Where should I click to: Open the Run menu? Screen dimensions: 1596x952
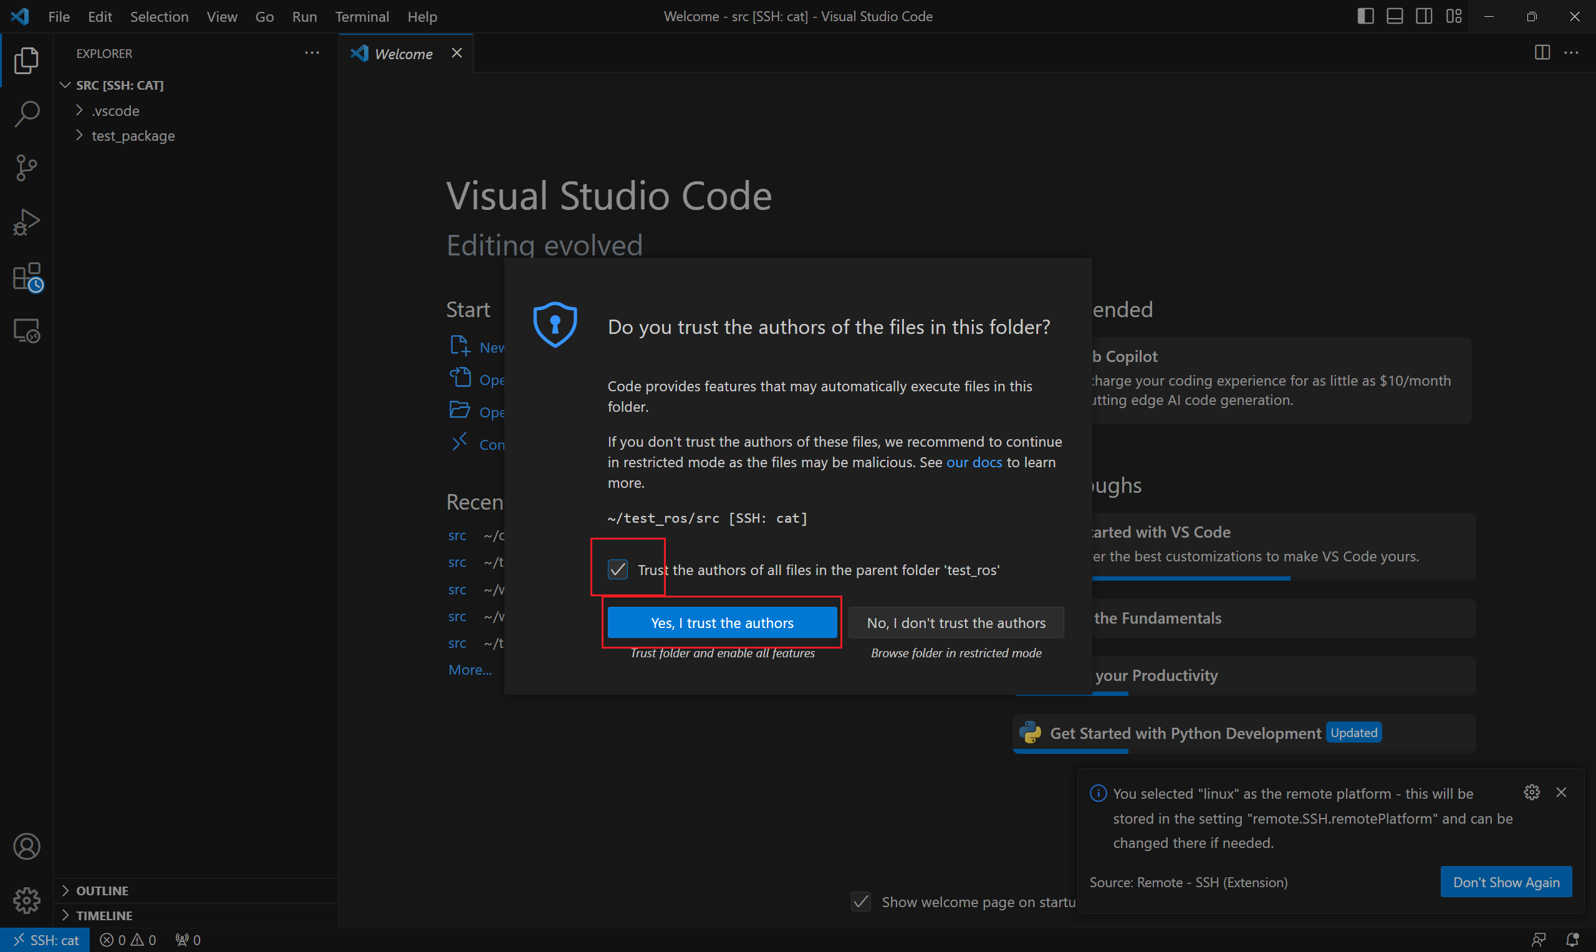(304, 16)
